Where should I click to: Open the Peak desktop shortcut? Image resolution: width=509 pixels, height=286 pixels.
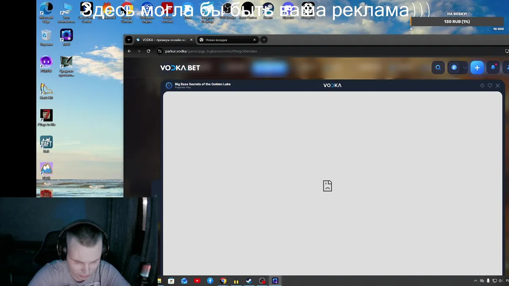[46, 171]
